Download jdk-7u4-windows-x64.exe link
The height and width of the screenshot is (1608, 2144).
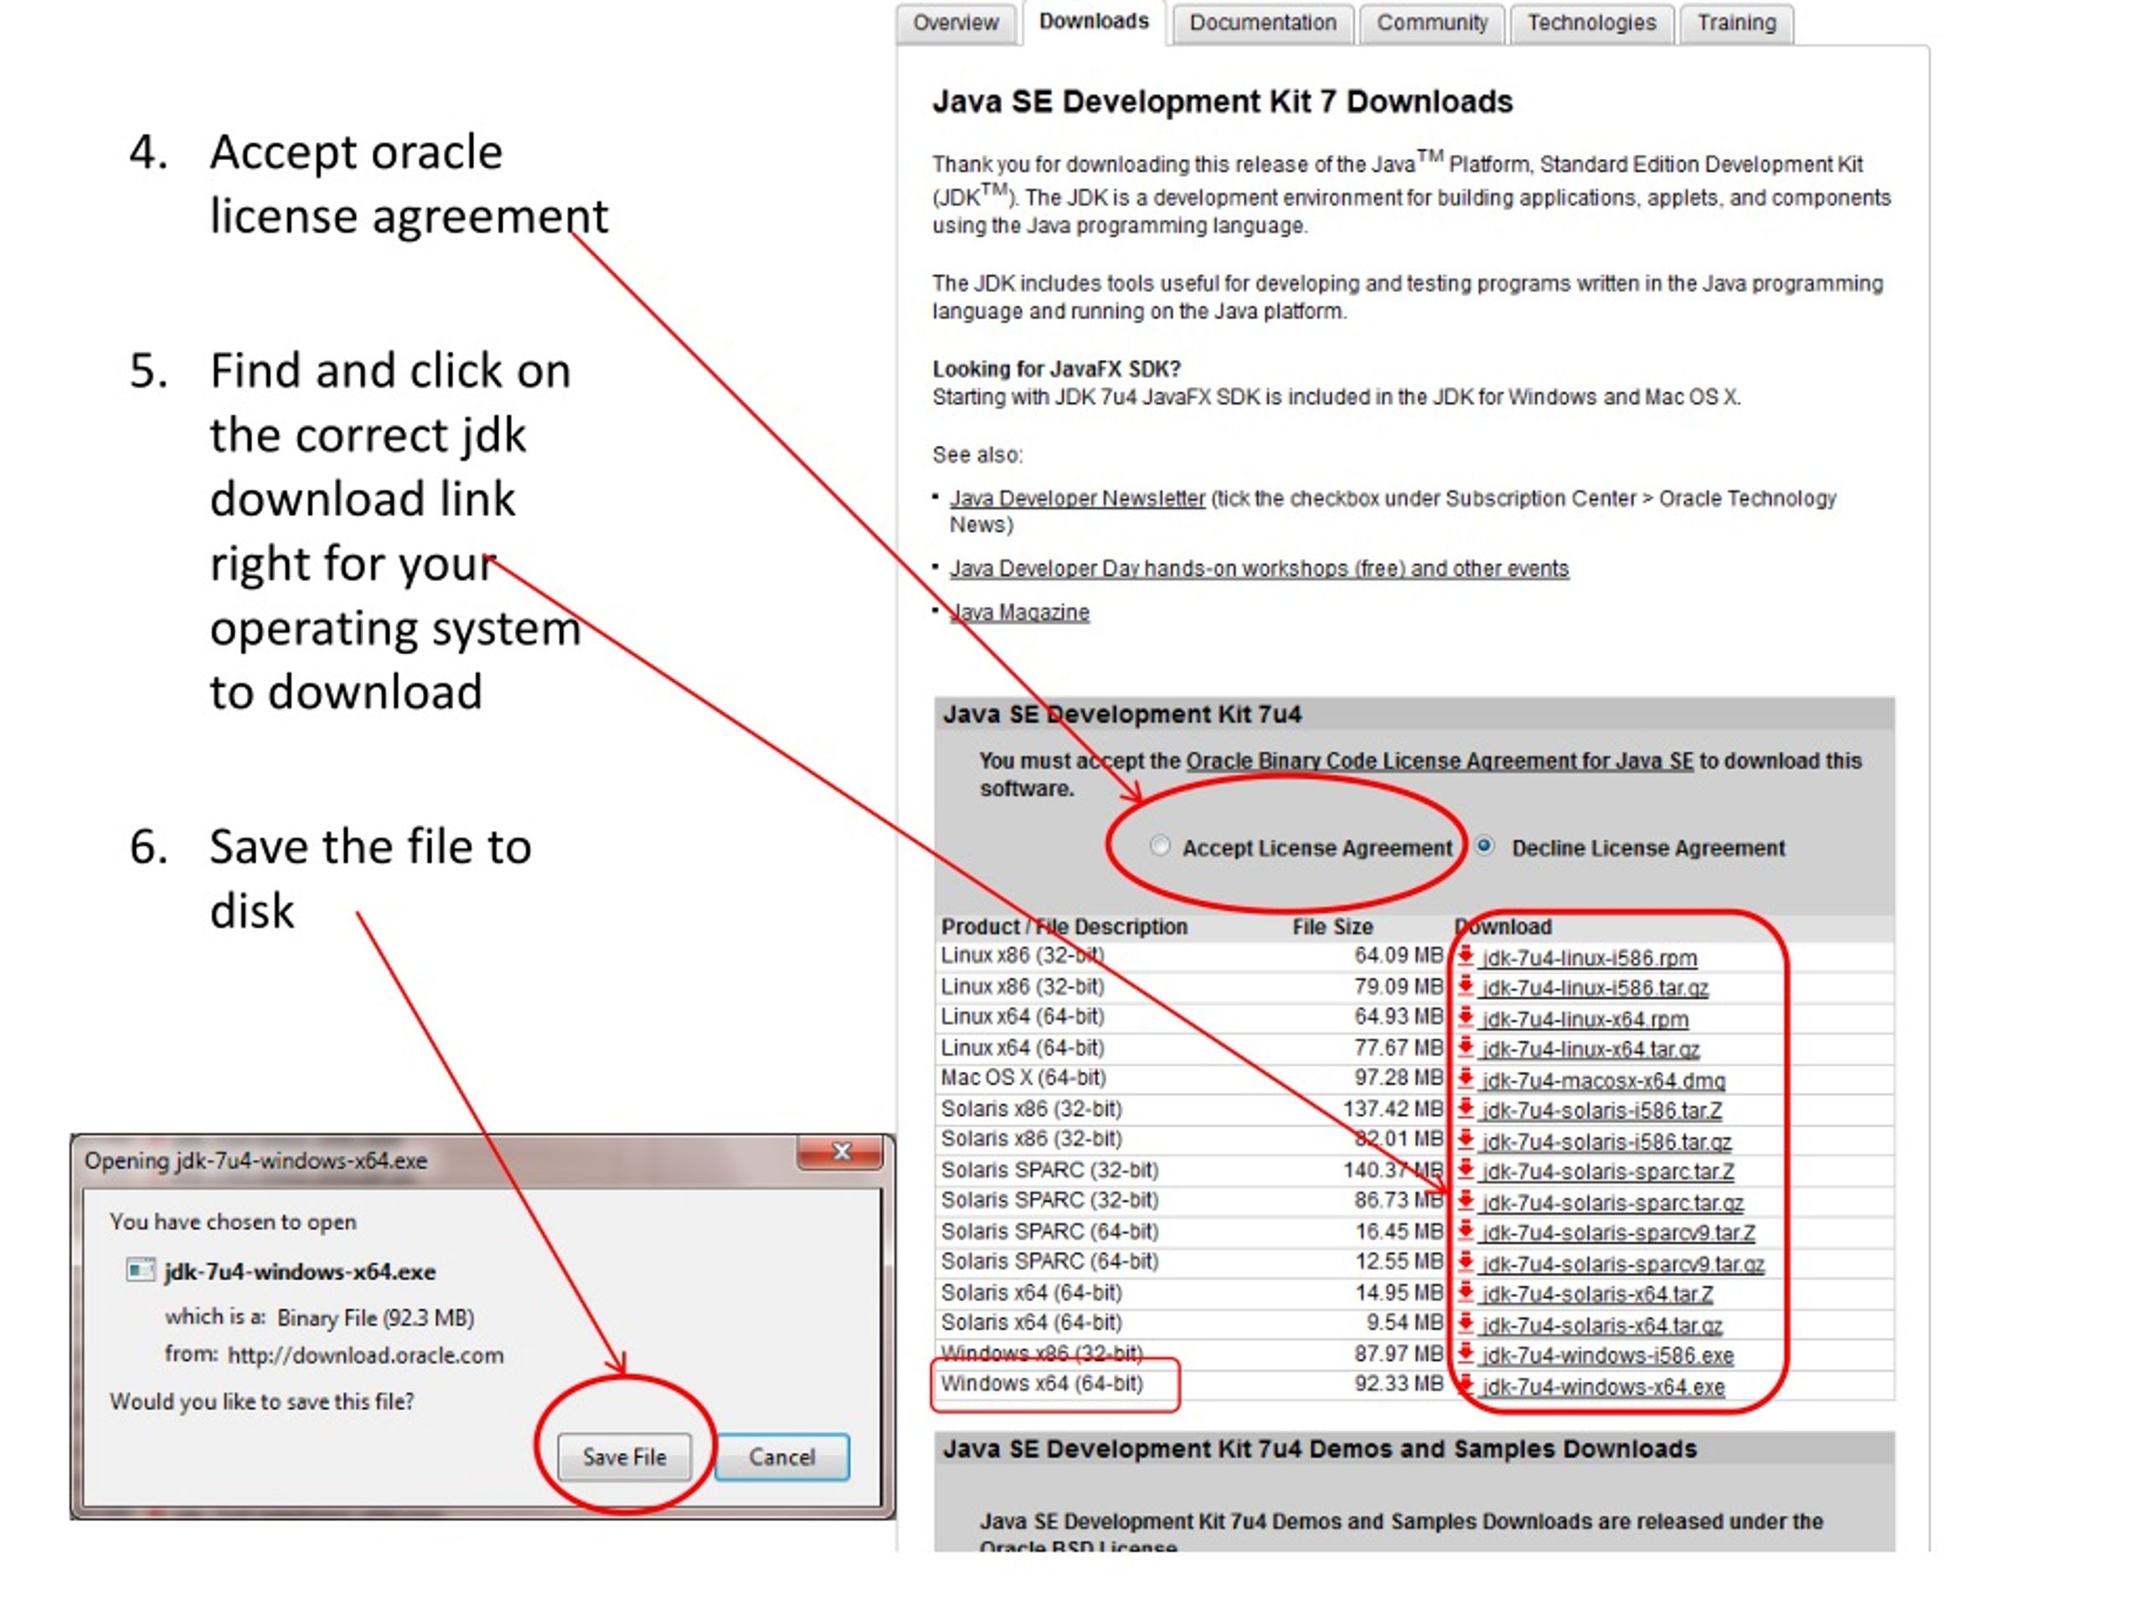(x=1603, y=1387)
